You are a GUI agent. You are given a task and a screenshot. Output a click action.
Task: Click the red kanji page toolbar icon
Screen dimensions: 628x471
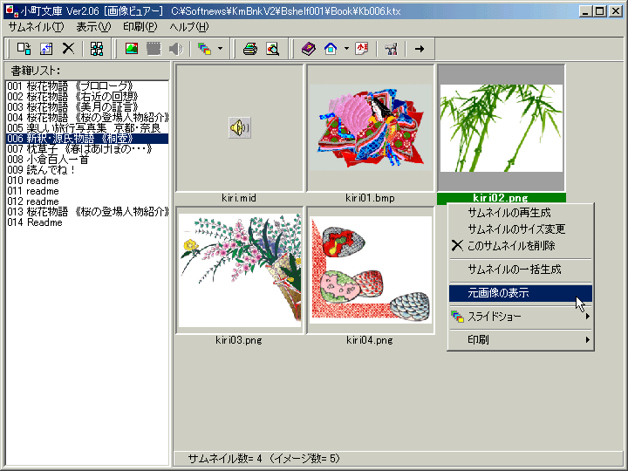click(362, 49)
